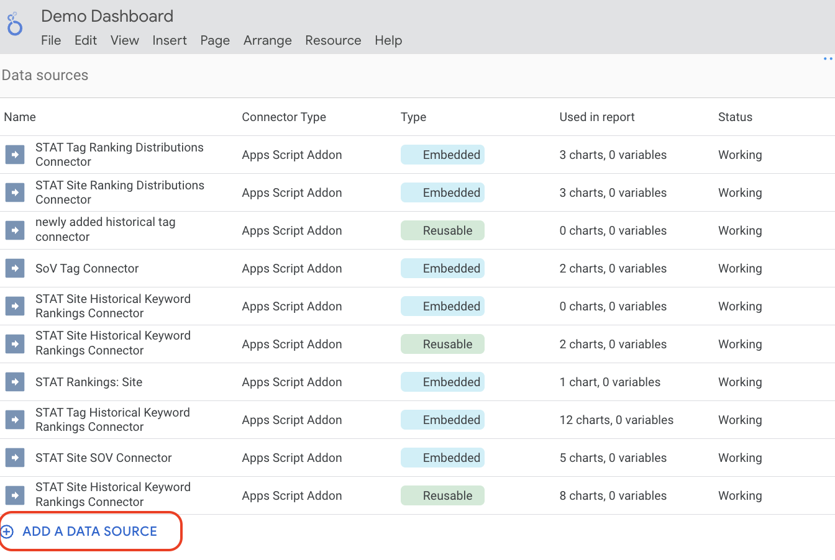
Task: Click the STAT Rankings: Site row icon
Action: [x=15, y=382]
